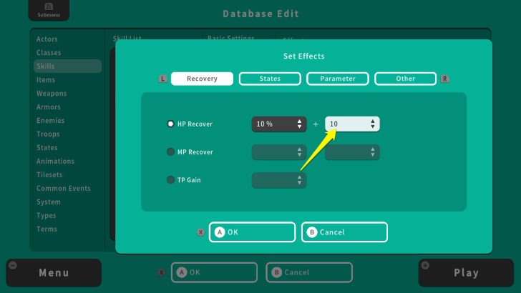The height and width of the screenshot is (293, 521).
Task: Click the background Database Edit OK button
Action: click(214, 272)
